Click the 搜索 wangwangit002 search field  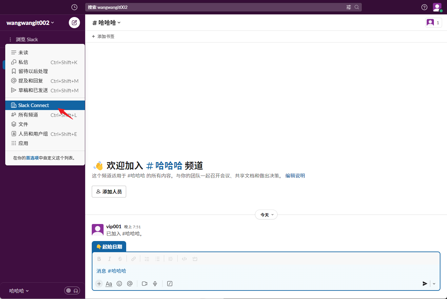(x=223, y=7)
